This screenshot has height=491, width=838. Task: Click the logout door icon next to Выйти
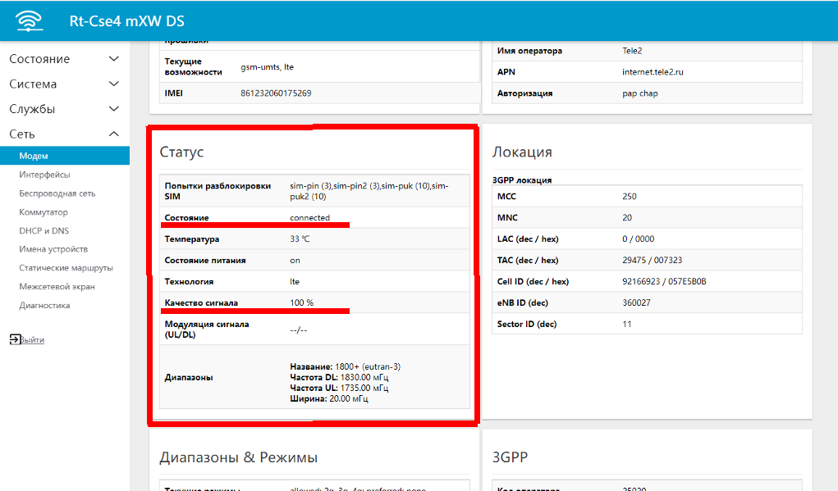[15, 339]
